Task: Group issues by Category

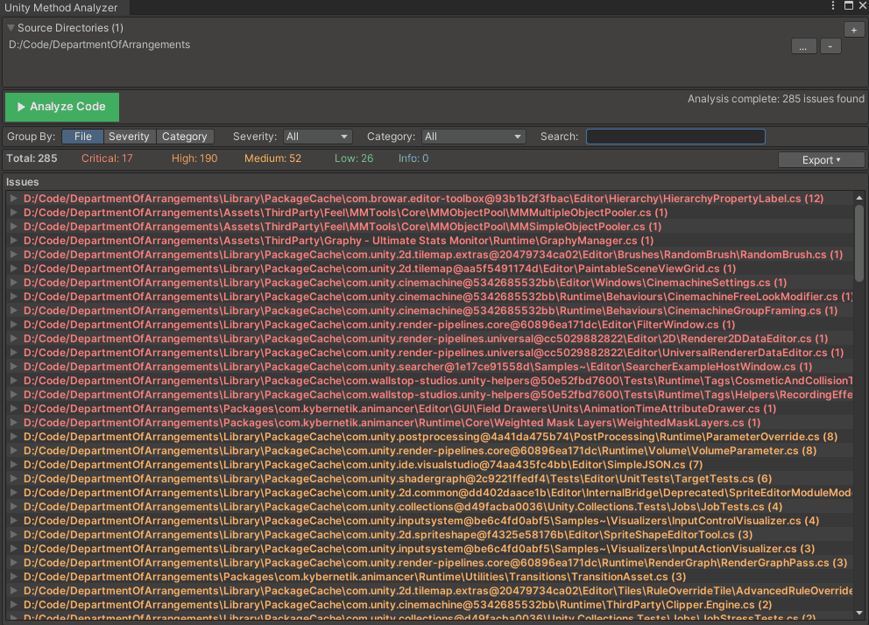Action: tap(184, 137)
